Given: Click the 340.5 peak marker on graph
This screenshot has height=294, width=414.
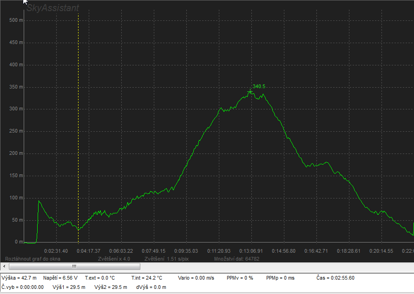Looking at the screenshot, I should tap(250, 92).
